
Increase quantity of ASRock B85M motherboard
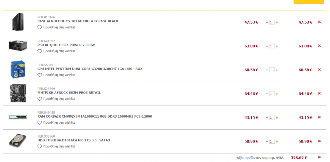coord(277,94)
